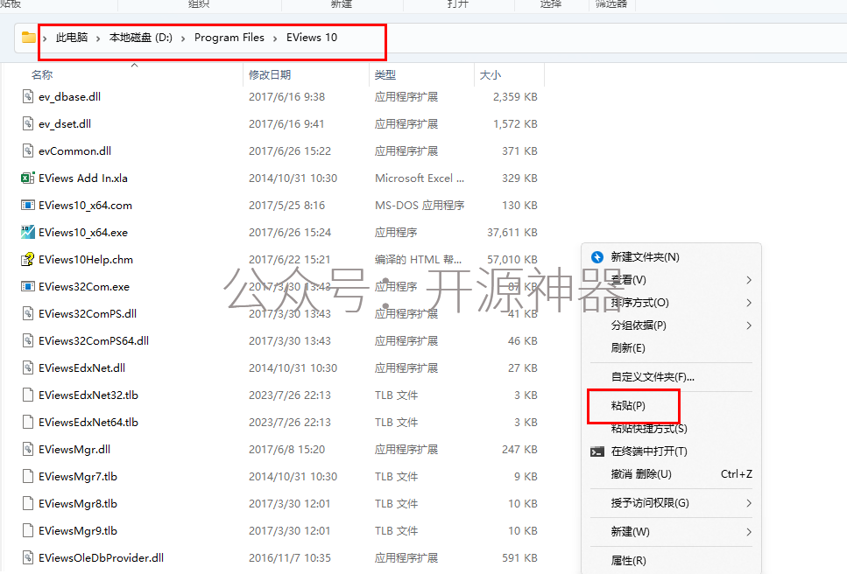The width and height of the screenshot is (847, 574).
Task: Sort by the 名称 column header
Action: 42,75
